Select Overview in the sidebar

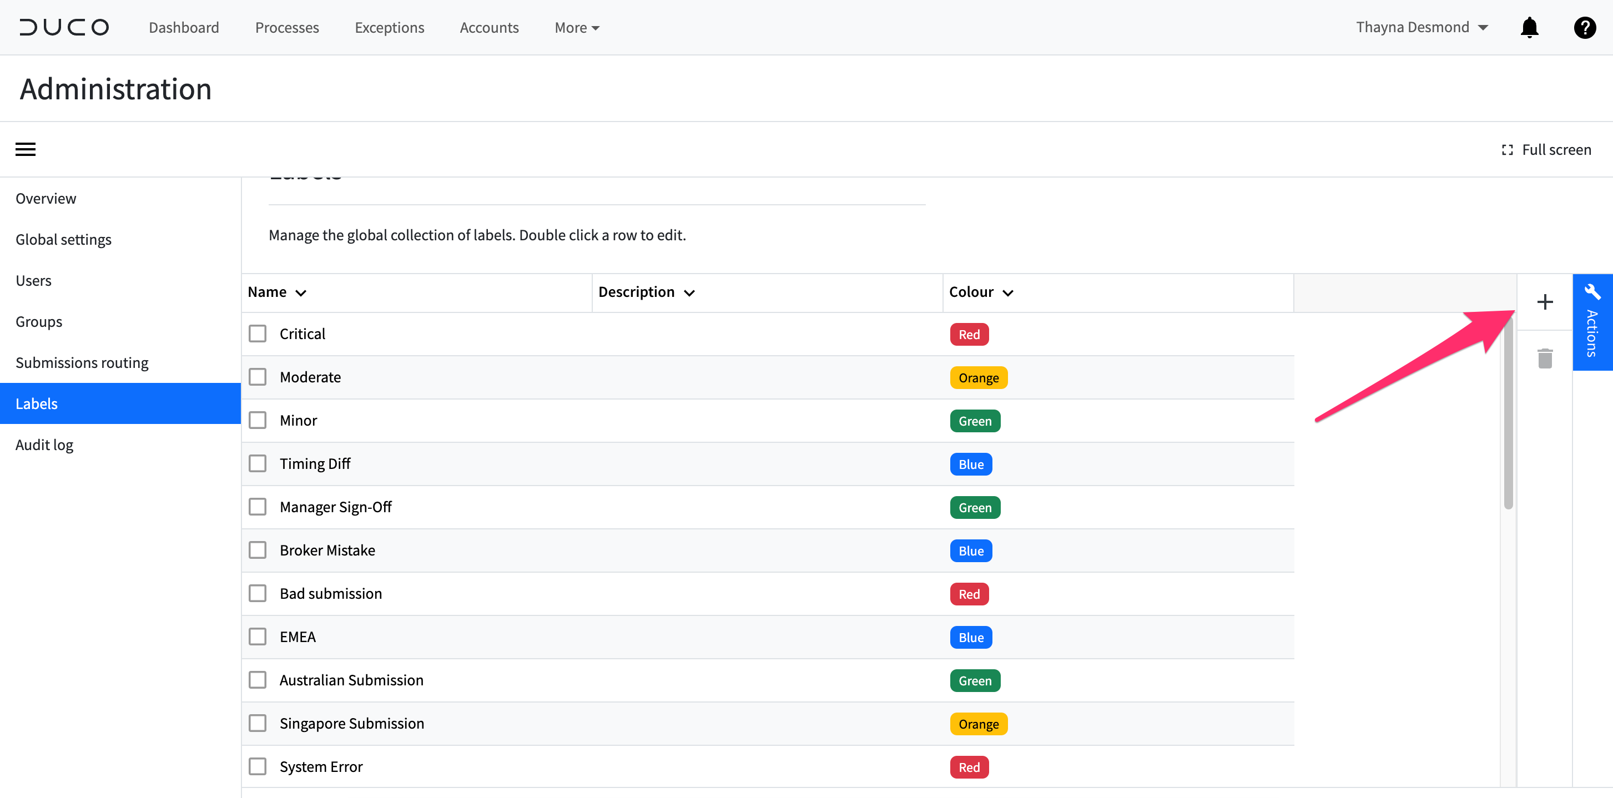tap(120, 199)
